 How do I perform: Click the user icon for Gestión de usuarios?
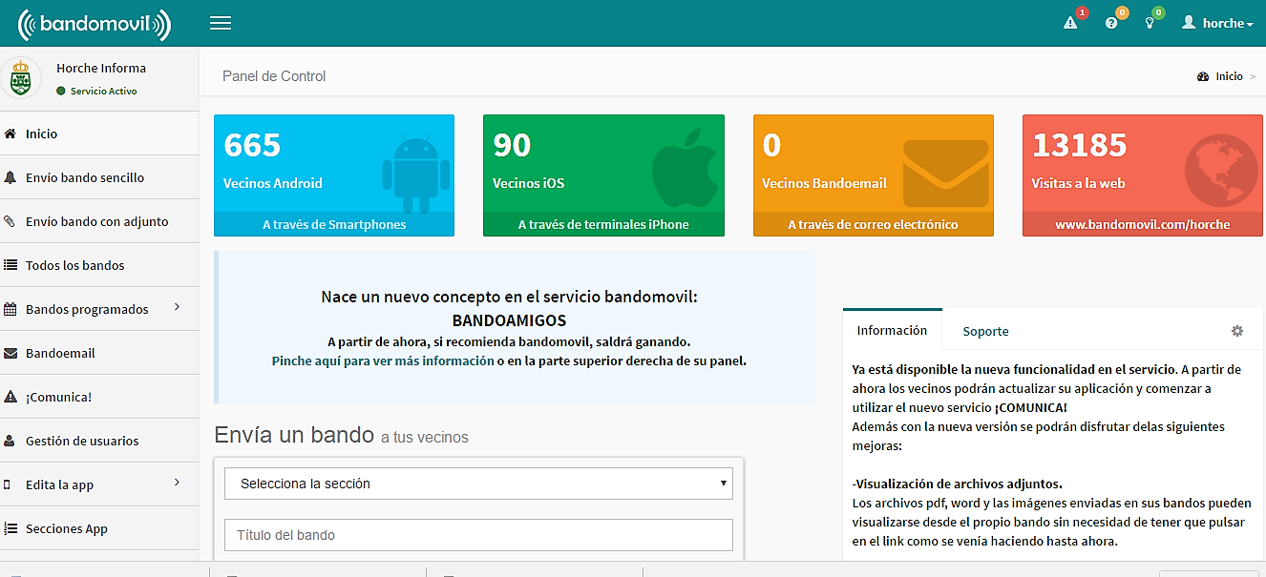coord(11,441)
